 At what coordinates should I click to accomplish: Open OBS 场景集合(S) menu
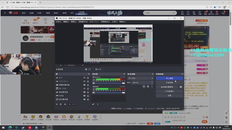pos(105,22)
